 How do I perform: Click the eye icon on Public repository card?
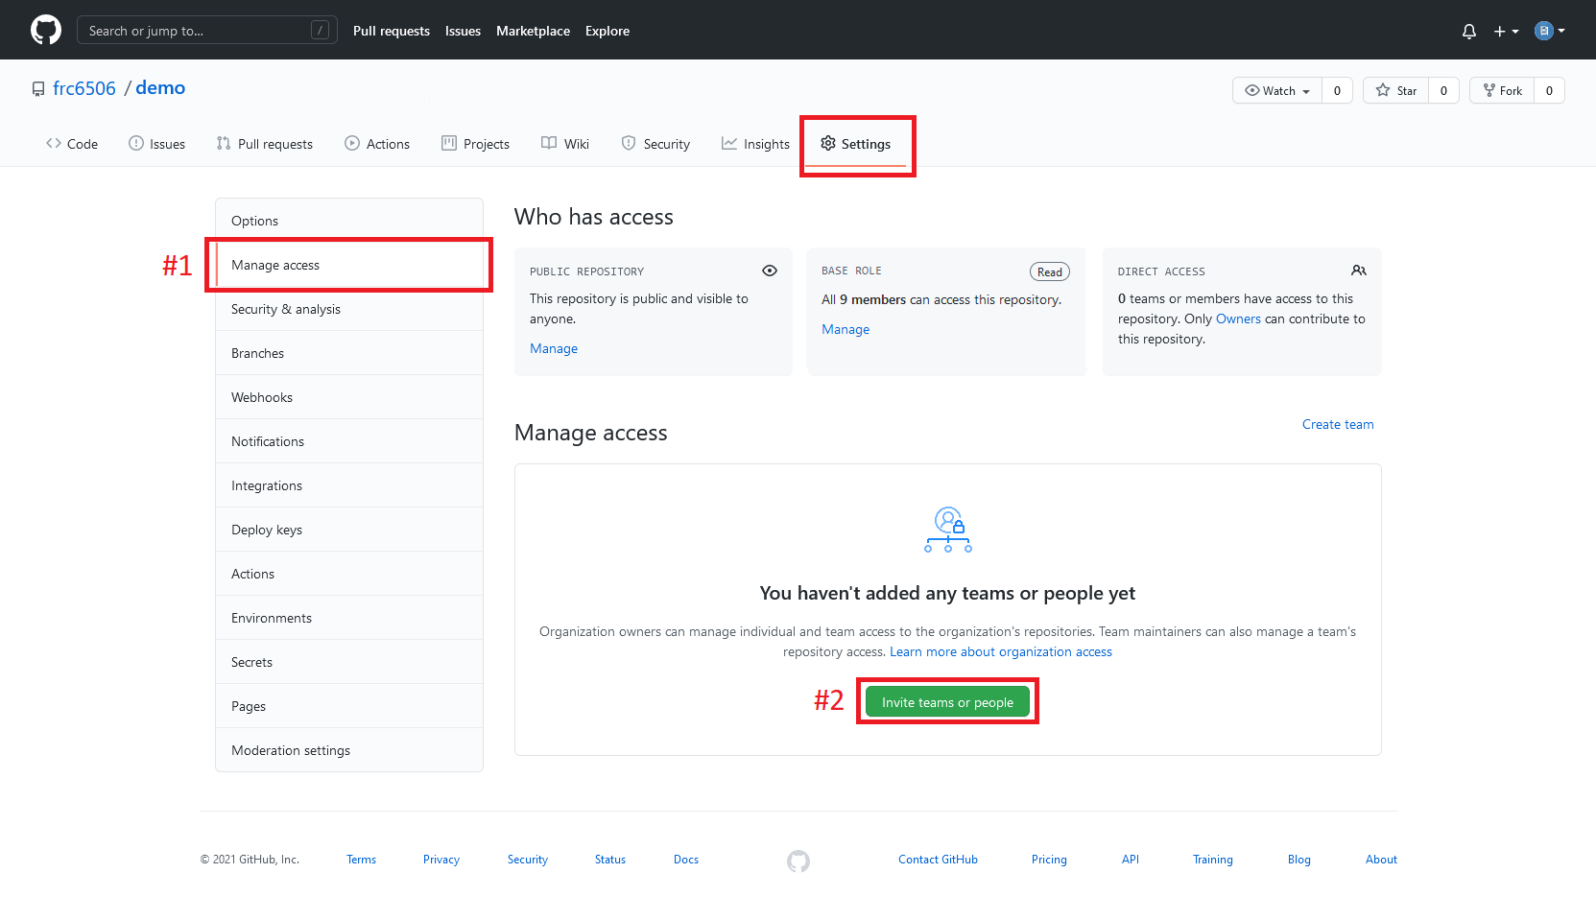[x=770, y=271]
